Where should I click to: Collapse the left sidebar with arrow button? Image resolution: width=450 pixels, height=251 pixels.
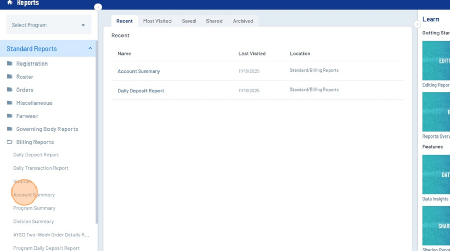pyautogui.click(x=98, y=7)
